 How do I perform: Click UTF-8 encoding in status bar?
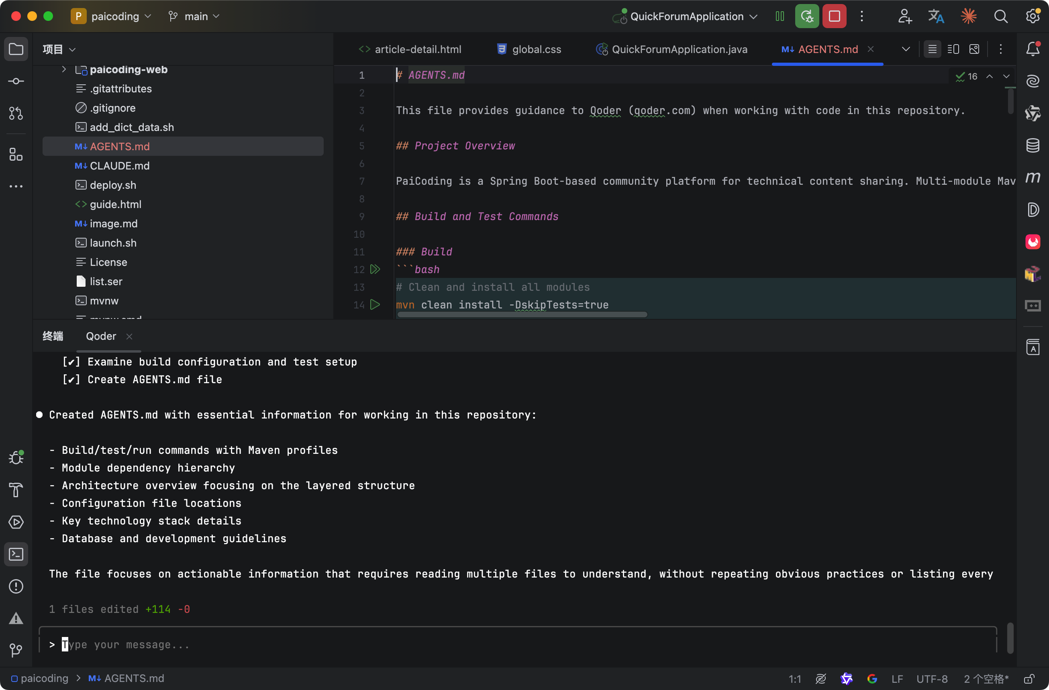pyautogui.click(x=932, y=678)
